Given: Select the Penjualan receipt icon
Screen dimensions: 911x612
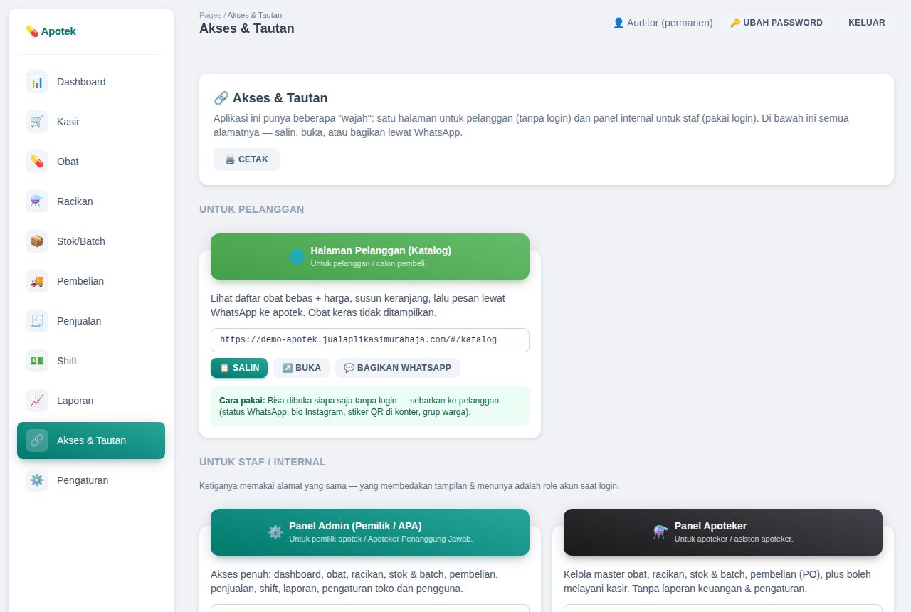Looking at the screenshot, I should [x=37, y=321].
